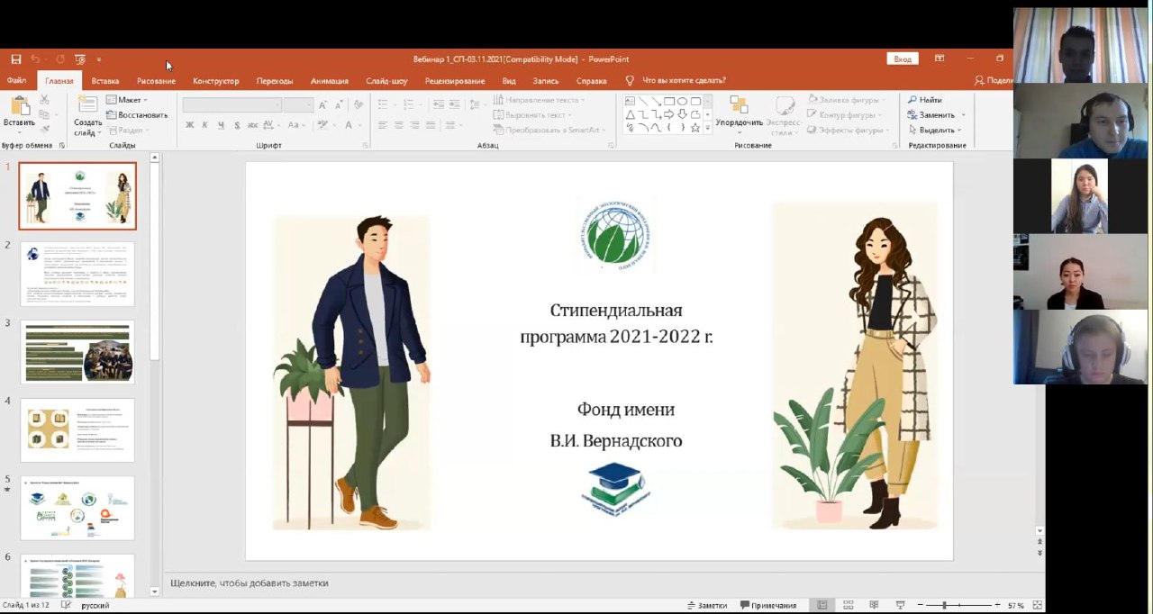Align text left icon
Image resolution: width=1153 pixels, height=614 pixels.
(383, 125)
